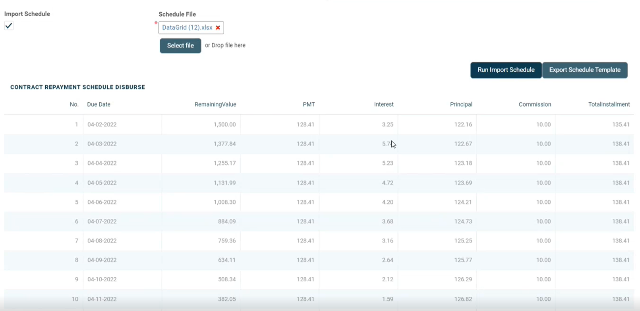Uncheck the Import Schedule checkbox
The image size is (640, 311).
pyautogui.click(x=9, y=26)
